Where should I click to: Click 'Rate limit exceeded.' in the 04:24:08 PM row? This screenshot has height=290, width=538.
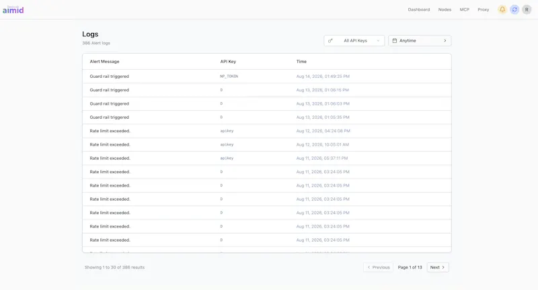click(x=110, y=131)
